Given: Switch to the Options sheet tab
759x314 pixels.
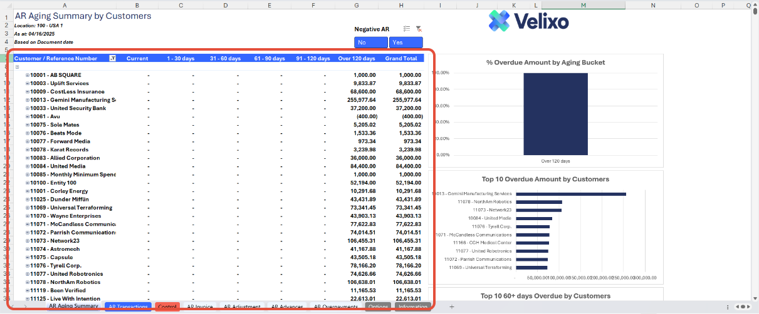Looking at the screenshot, I should [x=378, y=306].
